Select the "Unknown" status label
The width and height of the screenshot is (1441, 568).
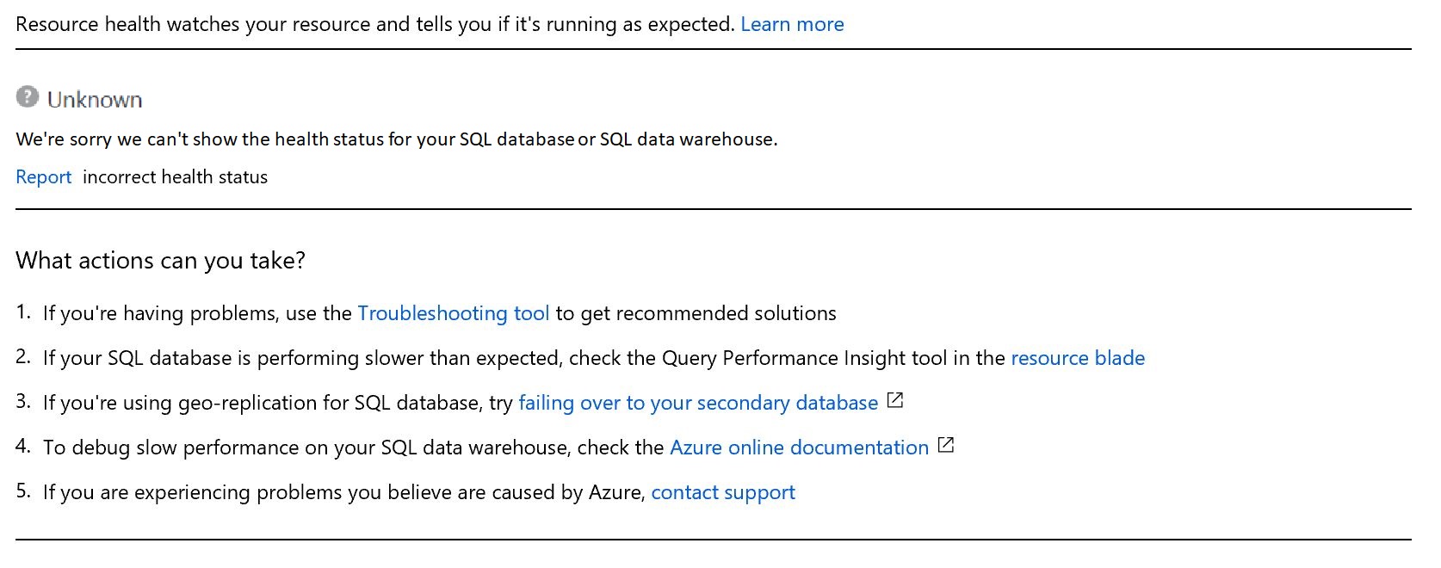[95, 99]
